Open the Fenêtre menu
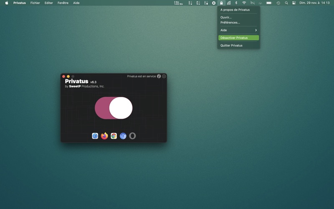This screenshot has width=334, height=209. [63, 3]
